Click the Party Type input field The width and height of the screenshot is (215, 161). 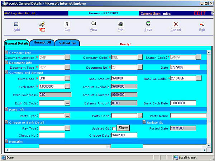click(x=52, y=116)
